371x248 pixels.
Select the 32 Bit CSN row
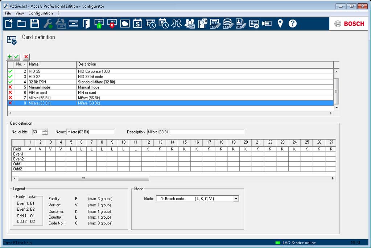coord(170,82)
